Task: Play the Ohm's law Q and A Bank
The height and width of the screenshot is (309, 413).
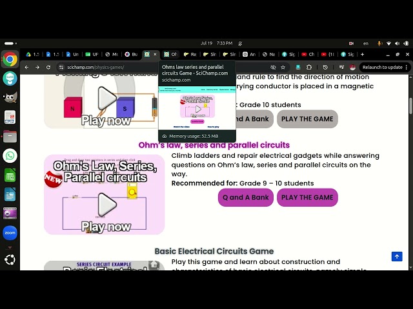Action: tap(245, 198)
